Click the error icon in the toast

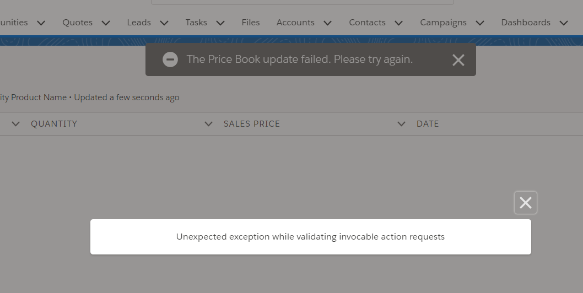[x=170, y=59]
